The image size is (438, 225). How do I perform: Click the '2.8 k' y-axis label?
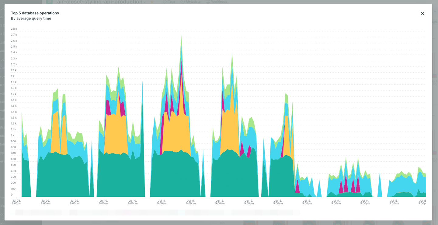tap(14, 29)
